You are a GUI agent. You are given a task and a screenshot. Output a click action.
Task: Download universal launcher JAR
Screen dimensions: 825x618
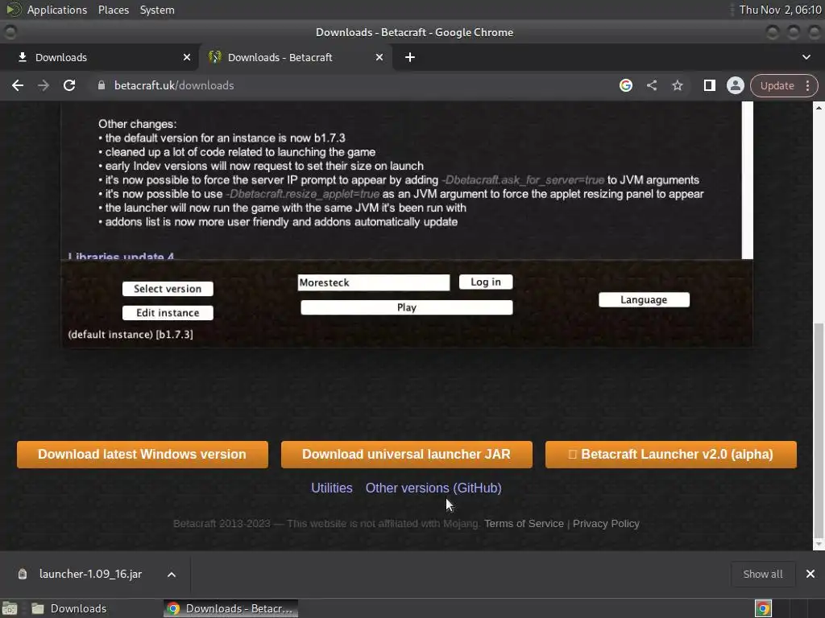(407, 455)
